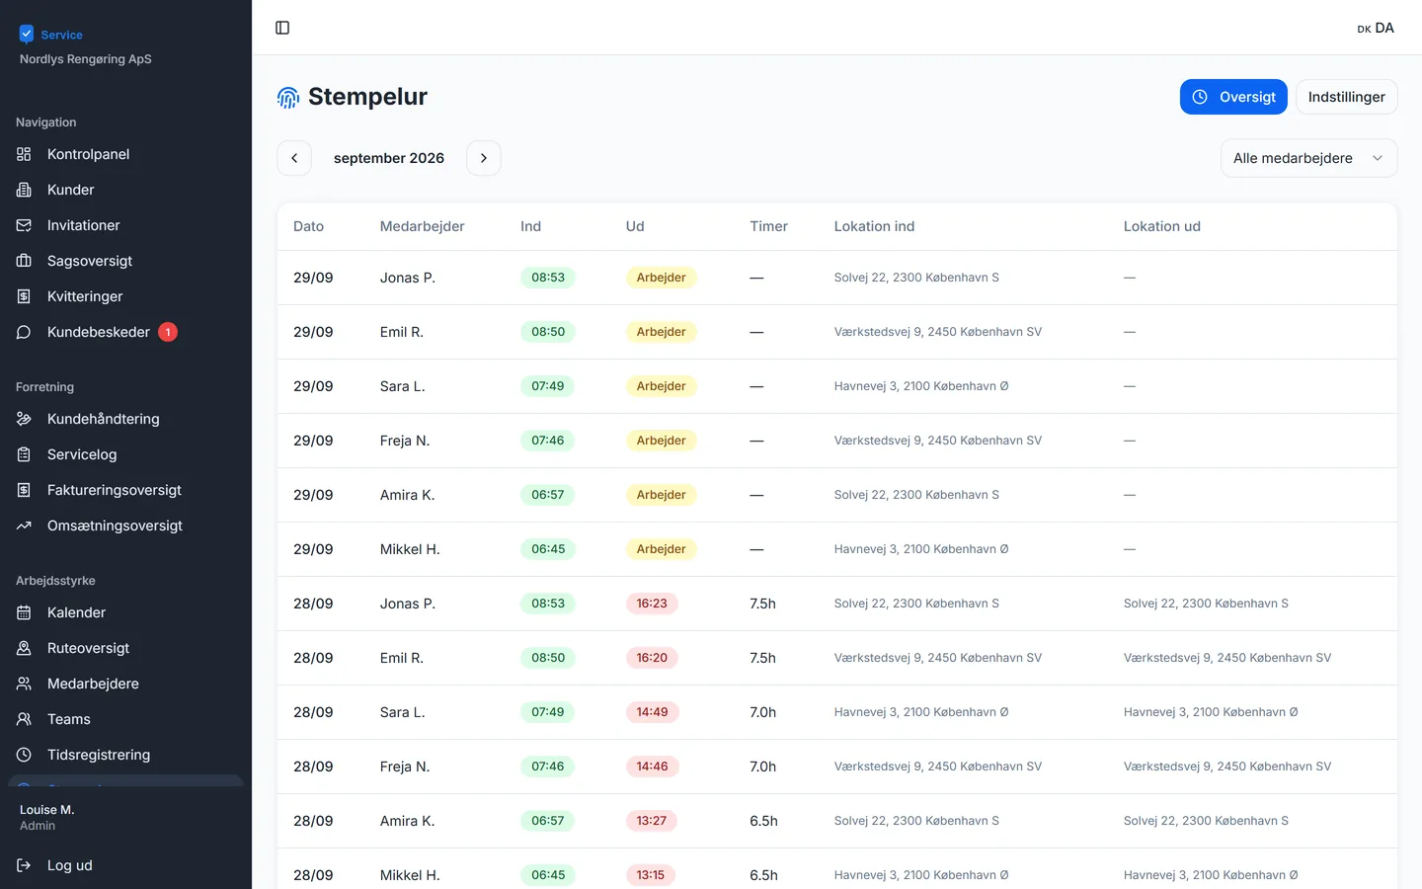Toggle the sidebar panel icon
This screenshot has width=1422, height=889.
click(x=282, y=28)
